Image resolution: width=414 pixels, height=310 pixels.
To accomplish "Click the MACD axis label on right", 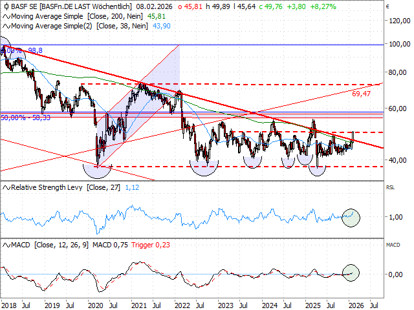I will [x=393, y=245].
